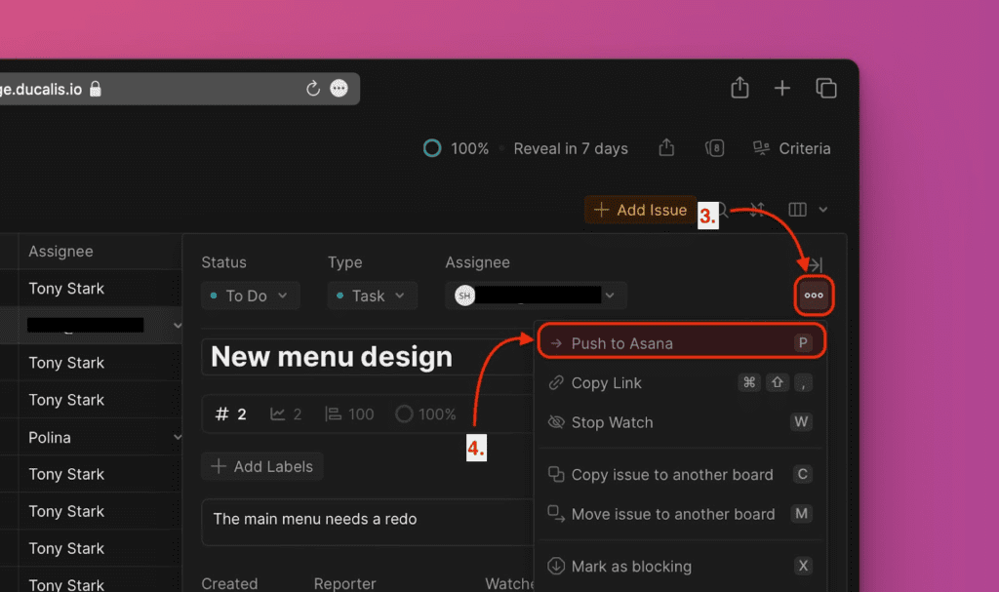Open the three-dot overflow menu on the issue
This screenshot has height=592, width=999.
(814, 295)
